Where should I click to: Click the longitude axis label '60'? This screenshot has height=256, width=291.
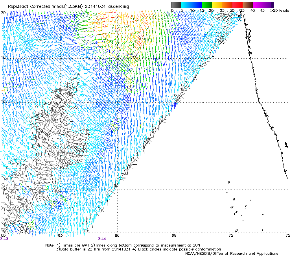3,236
